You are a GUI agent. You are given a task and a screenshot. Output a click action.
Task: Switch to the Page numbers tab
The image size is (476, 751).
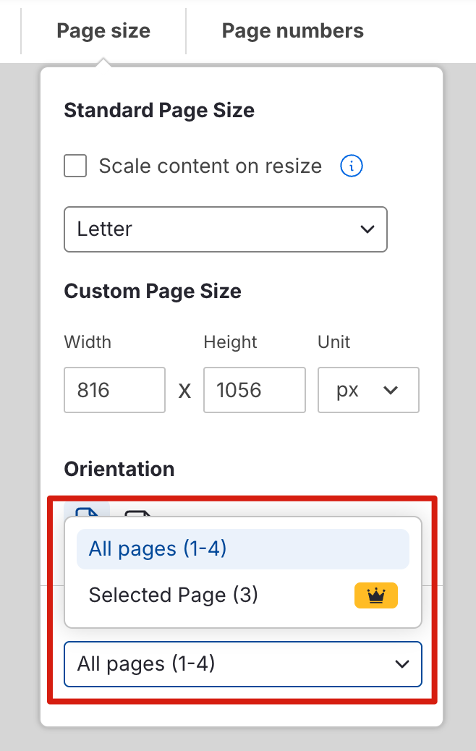pyautogui.click(x=292, y=31)
